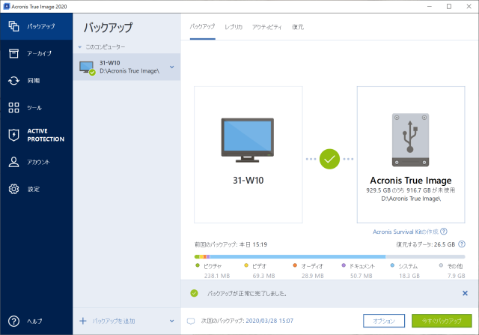This screenshot has width=479, height=335.
Task: Click the 18.3 GB system value
Action: click(x=409, y=276)
